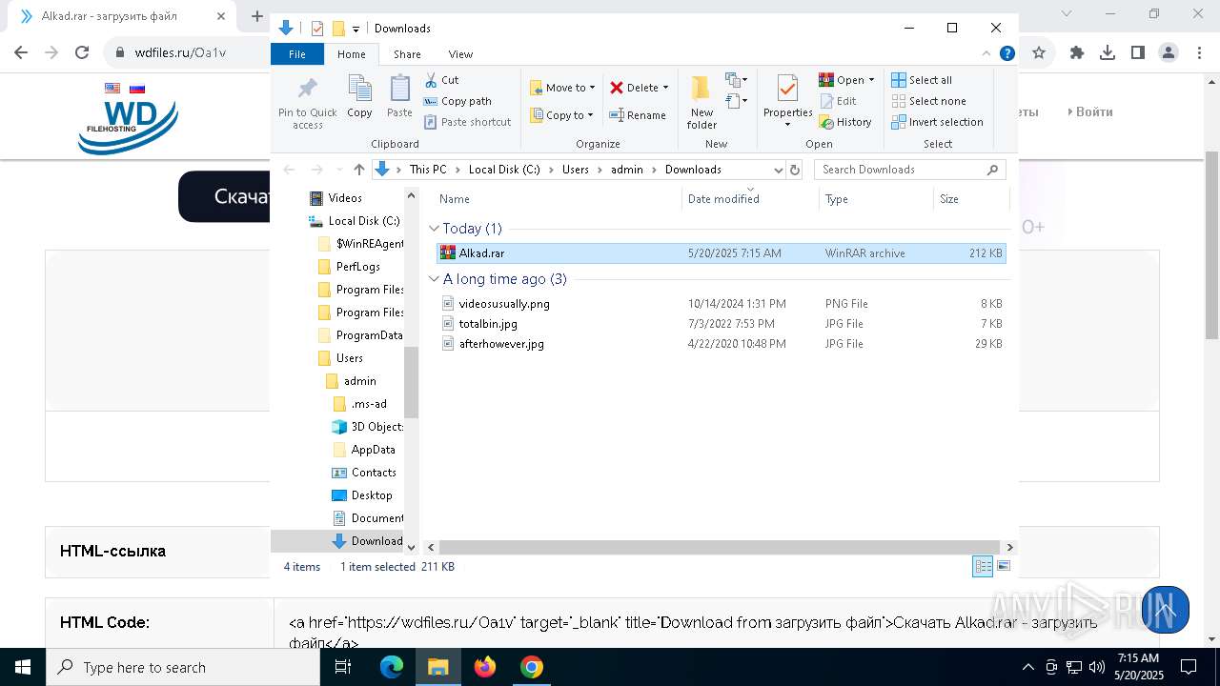Screen dimensions: 1220x686
Task: Switch to the Home ribbon tab
Action: (351, 54)
